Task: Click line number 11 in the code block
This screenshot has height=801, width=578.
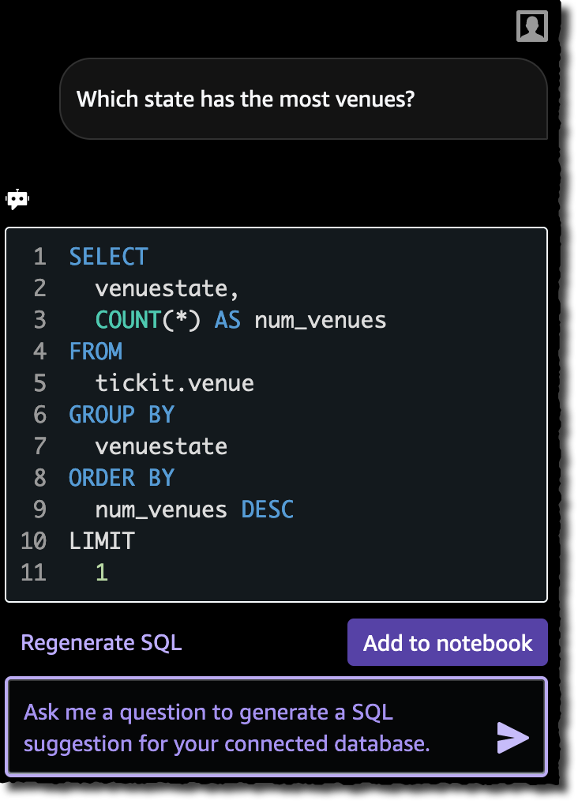Action: (33, 572)
